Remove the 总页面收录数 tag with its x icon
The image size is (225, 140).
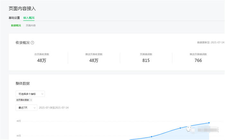click(x=31, y=100)
